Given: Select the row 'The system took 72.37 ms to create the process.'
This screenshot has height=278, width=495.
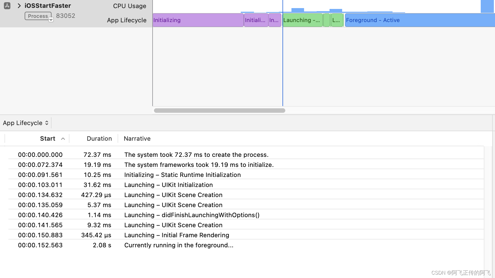Looking at the screenshot, I should pos(246,155).
